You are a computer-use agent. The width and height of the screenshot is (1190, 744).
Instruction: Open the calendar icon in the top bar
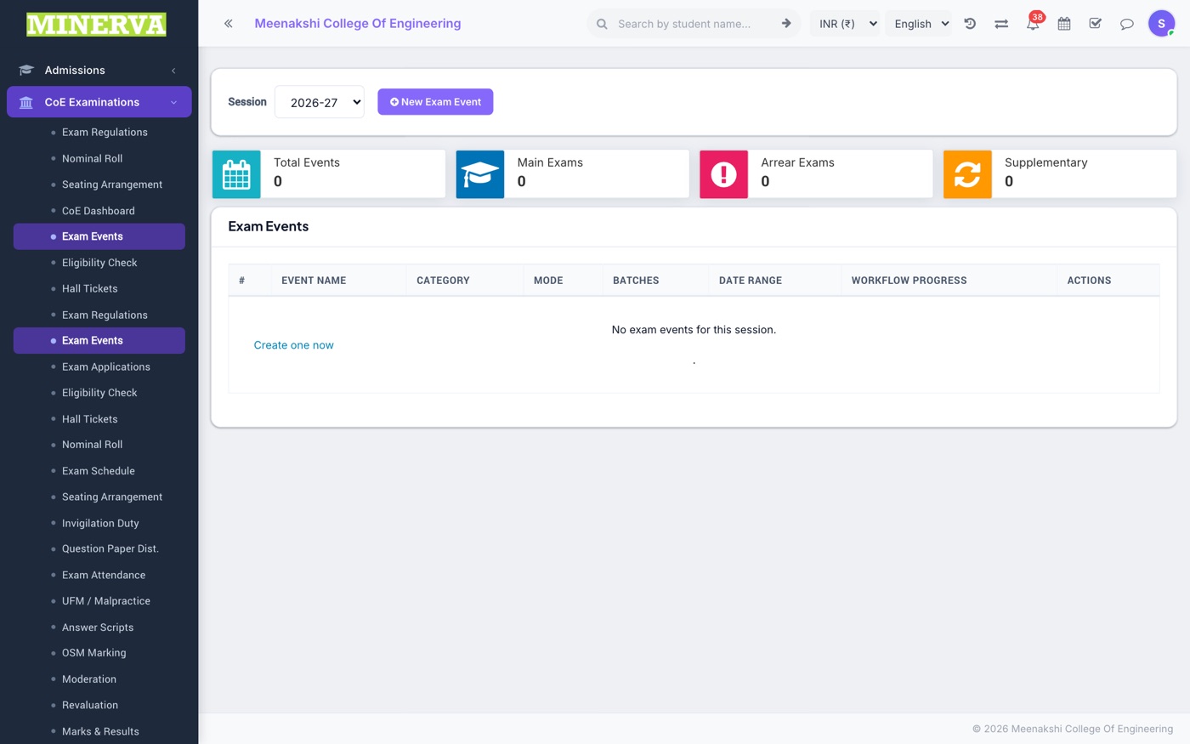click(1064, 24)
